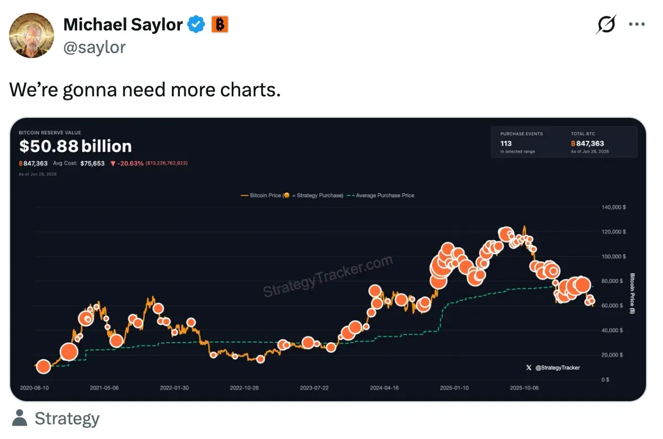Click the $50.88 billion reserve value
Image resolution: width=663 pixels, height=439 pixels.
pyautogui.click(x=76, y=146)
